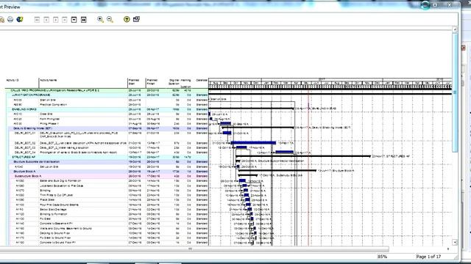This screenshot has height=264, width=471.
Task: Click the Planned Start column header
Action: click(134, 81)
